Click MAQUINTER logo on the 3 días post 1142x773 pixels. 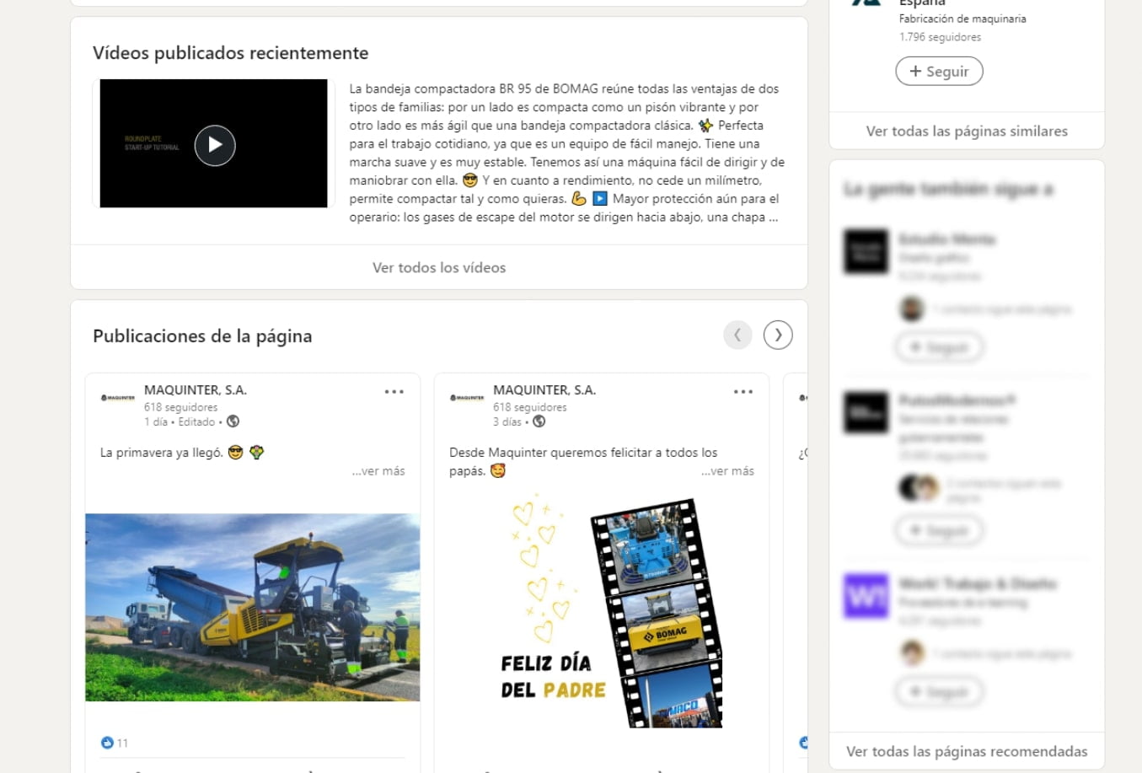467,398
